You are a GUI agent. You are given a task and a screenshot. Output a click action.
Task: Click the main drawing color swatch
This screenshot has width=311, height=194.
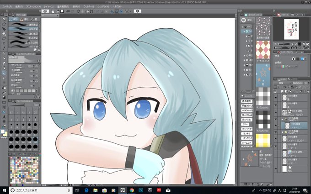pos(3,131)
